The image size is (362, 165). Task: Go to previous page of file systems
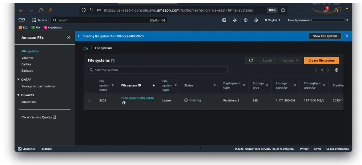(316, 70)
